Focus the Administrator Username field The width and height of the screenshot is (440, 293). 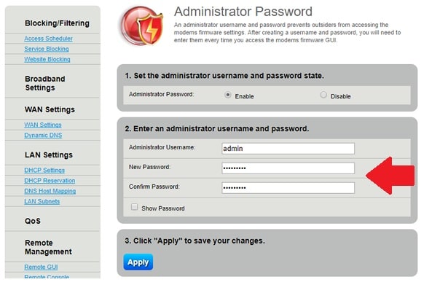(287, 148)
